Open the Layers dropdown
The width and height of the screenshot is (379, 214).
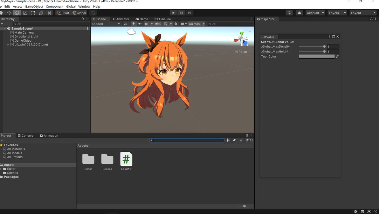click(x=337, y=13)
